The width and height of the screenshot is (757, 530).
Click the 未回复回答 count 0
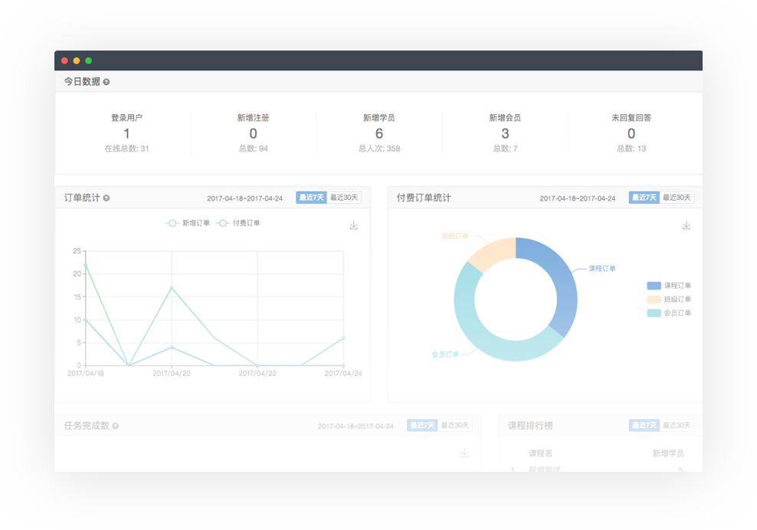coord(631,134)
